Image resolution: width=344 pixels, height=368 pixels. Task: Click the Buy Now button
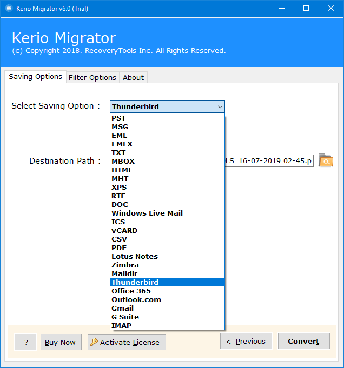pos(61,342)
